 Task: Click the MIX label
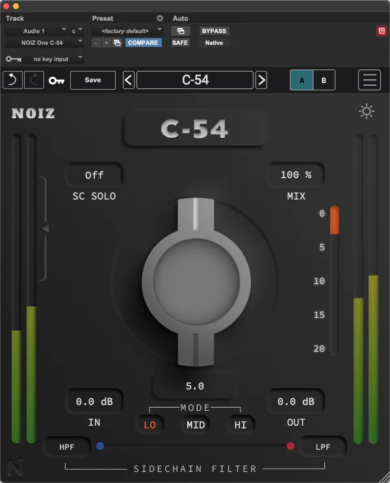click(x=296, y=196)
